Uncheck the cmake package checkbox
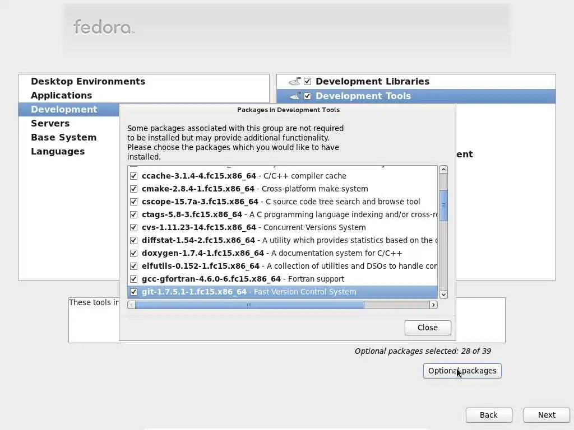Viewport: 574px width, 430px height. click(133, 189)
